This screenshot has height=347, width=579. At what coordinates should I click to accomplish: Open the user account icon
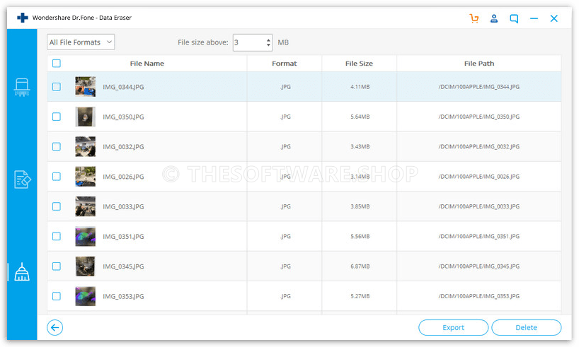point(494,18)
